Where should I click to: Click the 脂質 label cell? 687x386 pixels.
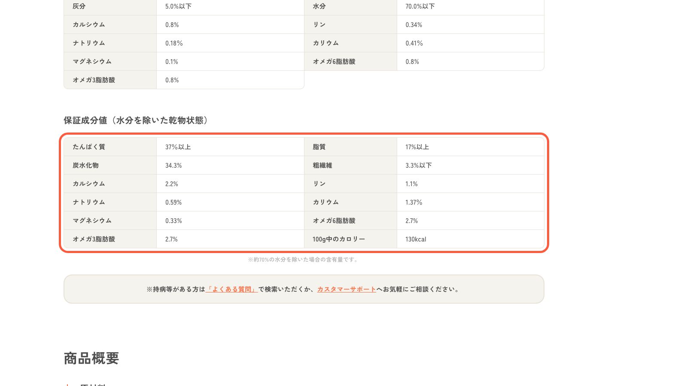[350, 147]
